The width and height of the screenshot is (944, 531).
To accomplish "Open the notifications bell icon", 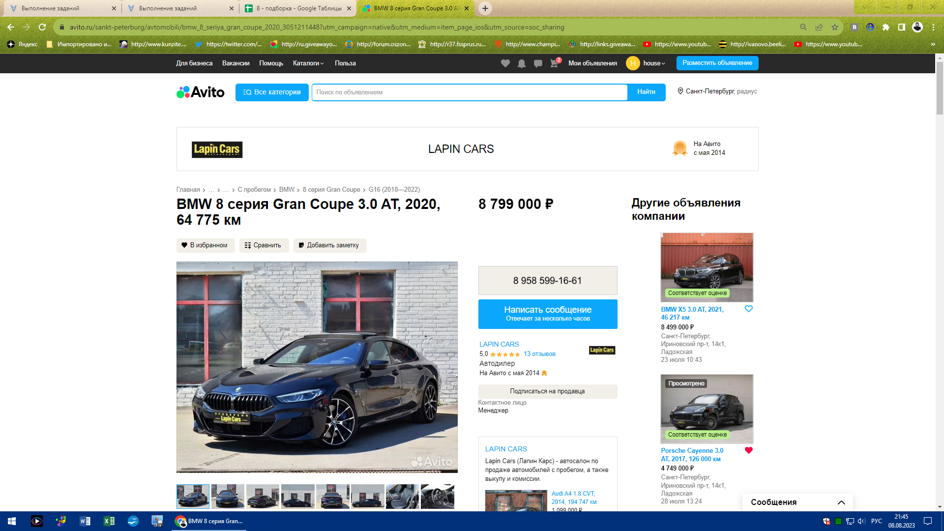I will coord(521,63).
